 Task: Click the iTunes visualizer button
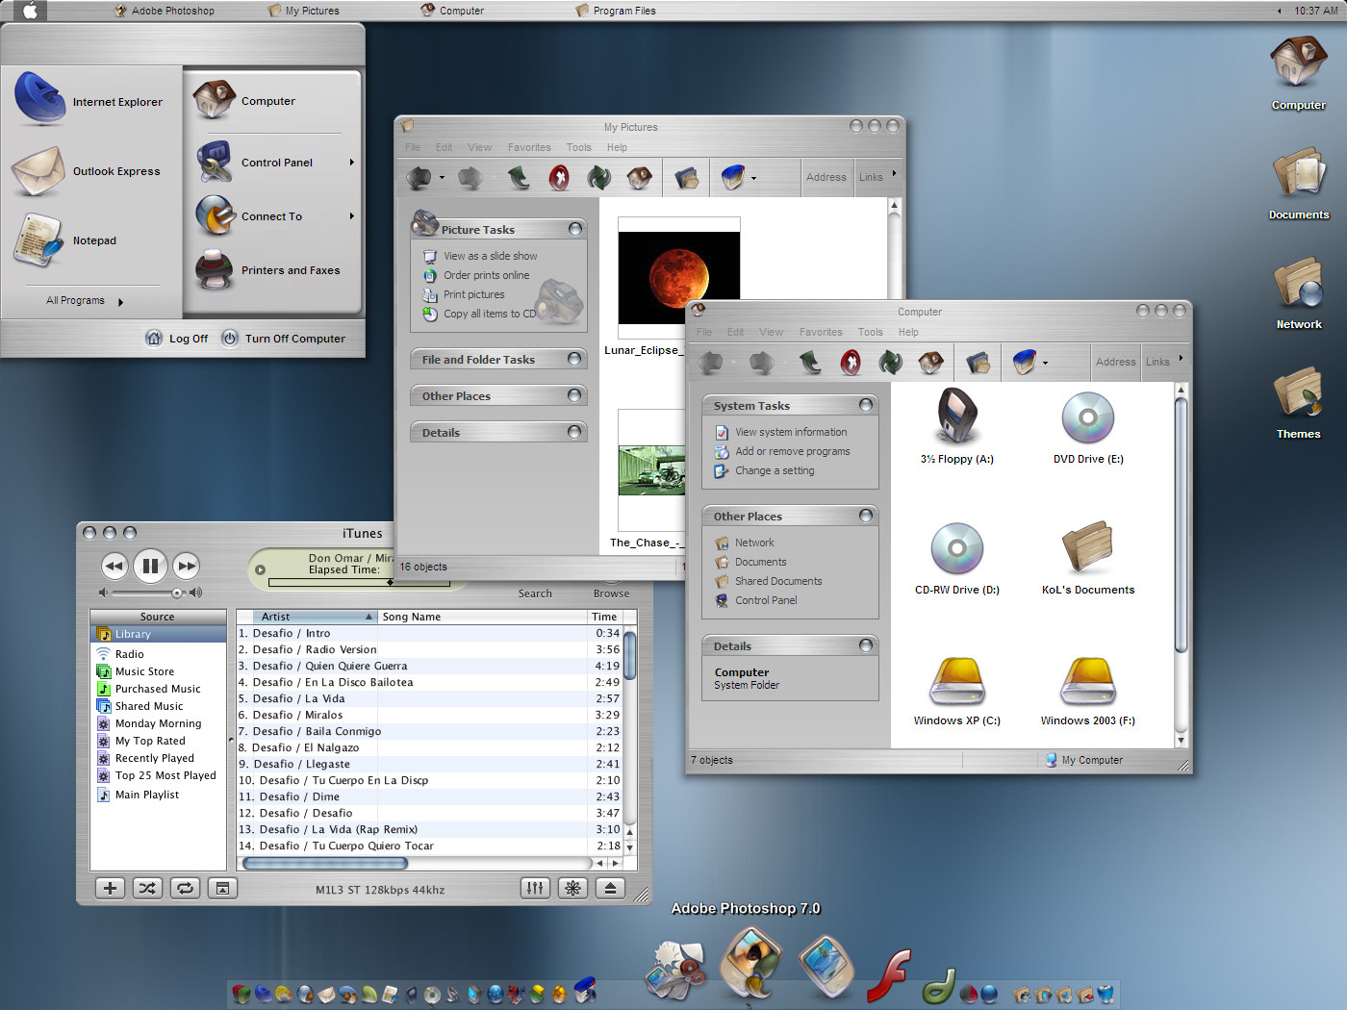[x=572, y=888]
